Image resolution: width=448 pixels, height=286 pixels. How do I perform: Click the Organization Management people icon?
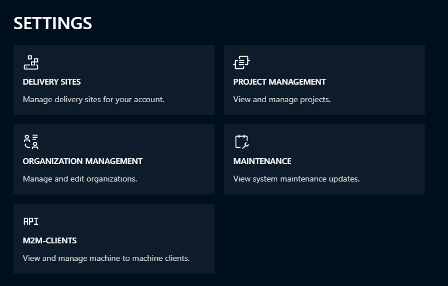click(31, 142)
